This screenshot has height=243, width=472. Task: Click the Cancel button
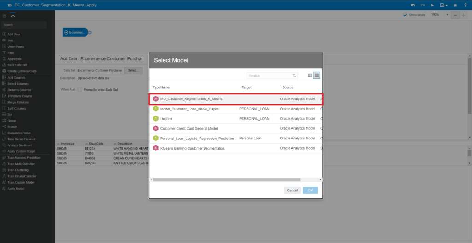[292, 191]
